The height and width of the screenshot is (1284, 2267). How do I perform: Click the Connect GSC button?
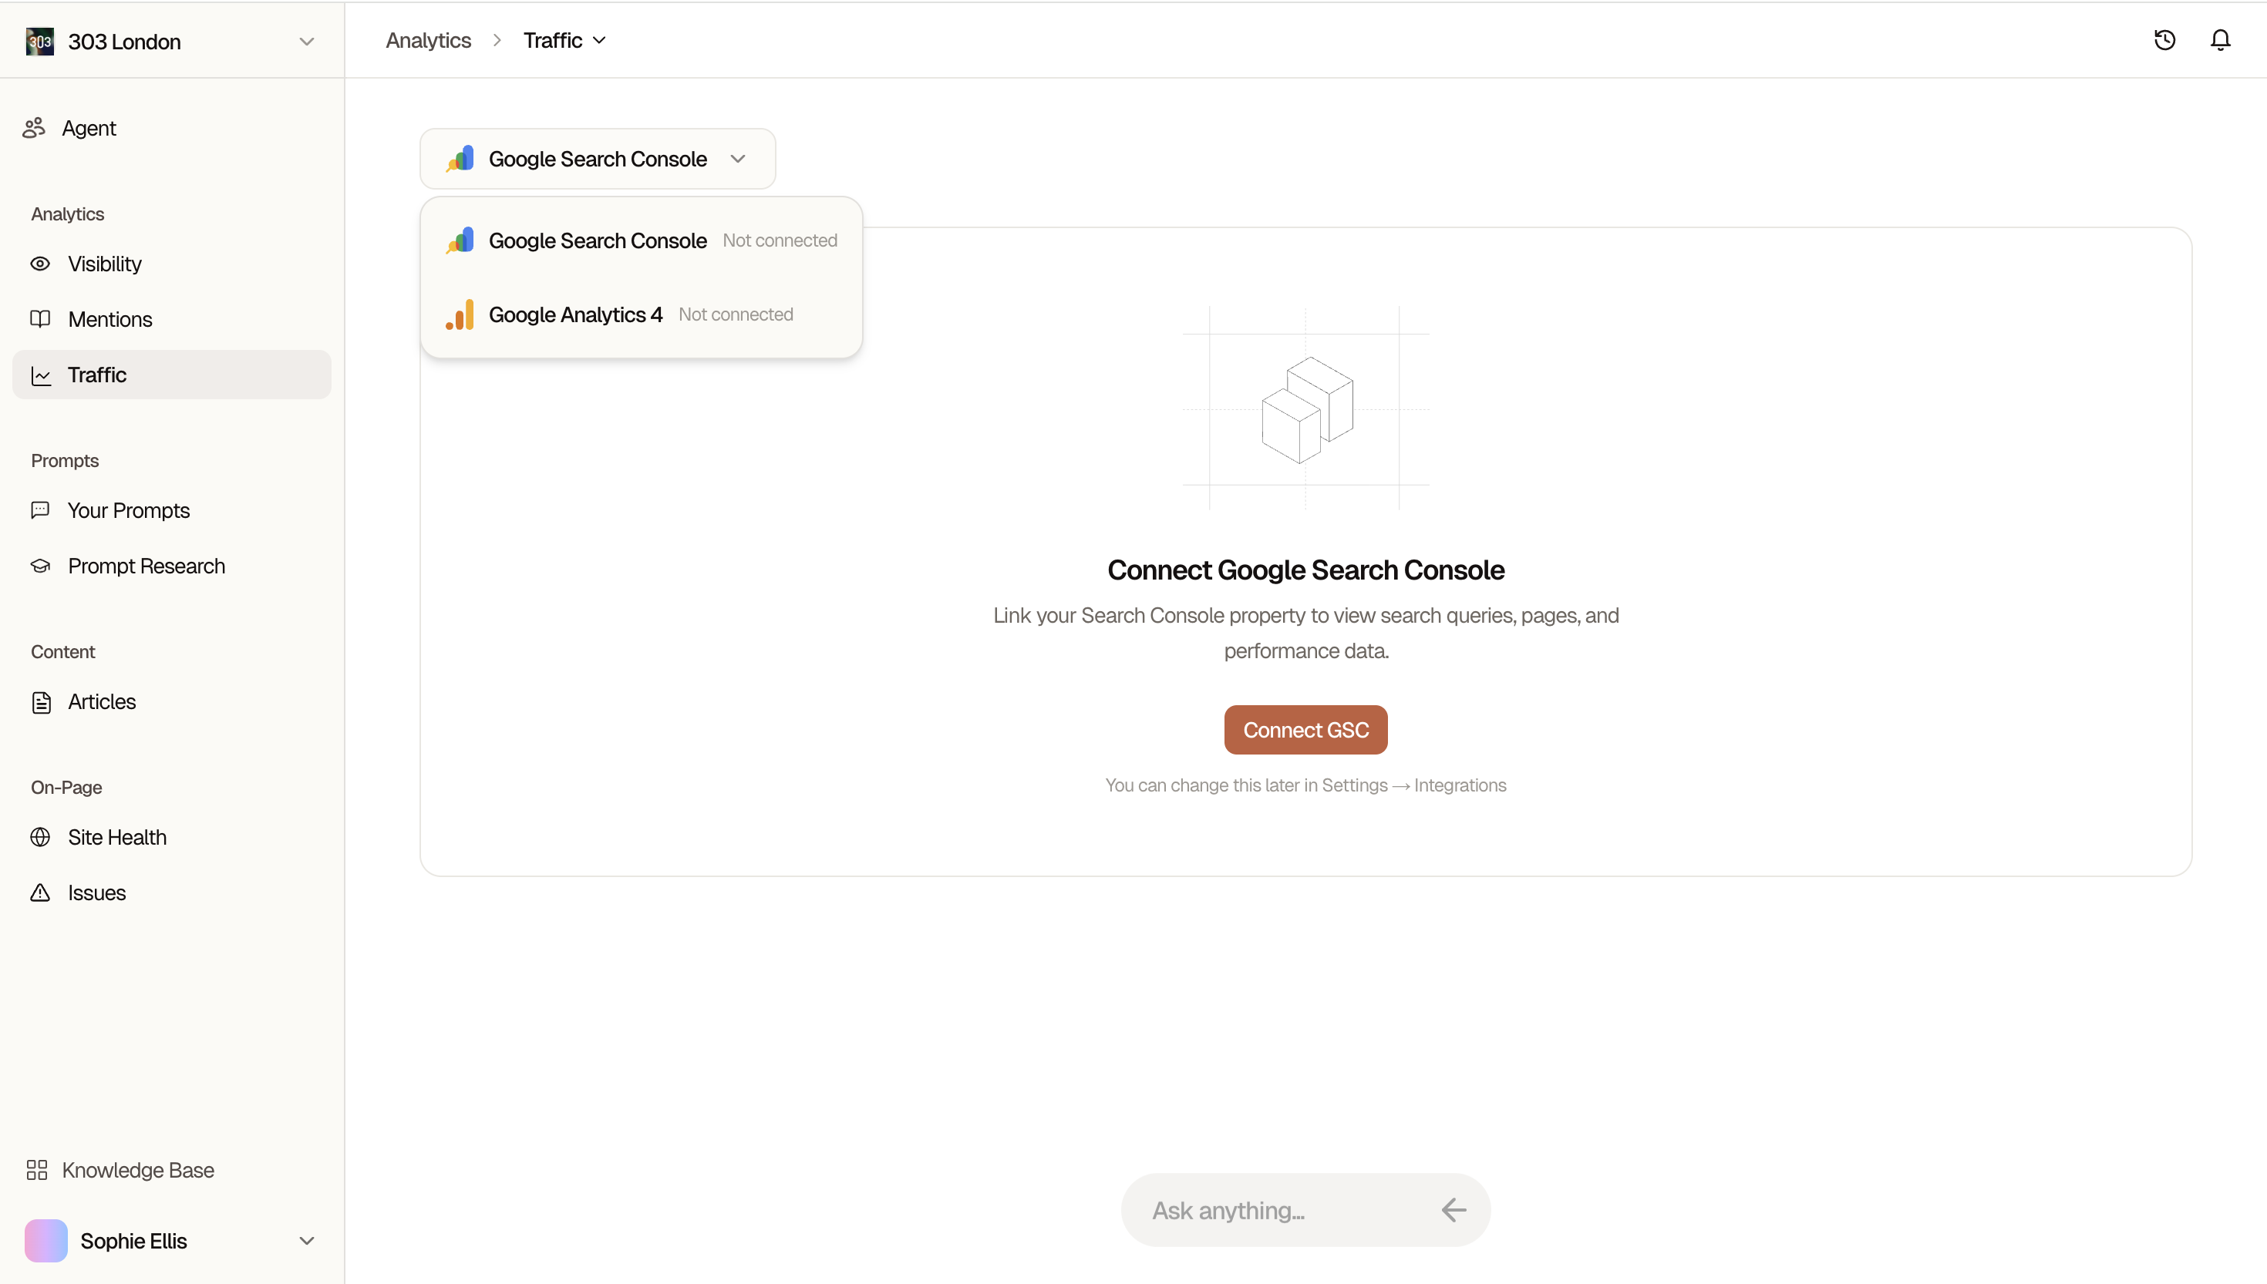pos(1305,729)
